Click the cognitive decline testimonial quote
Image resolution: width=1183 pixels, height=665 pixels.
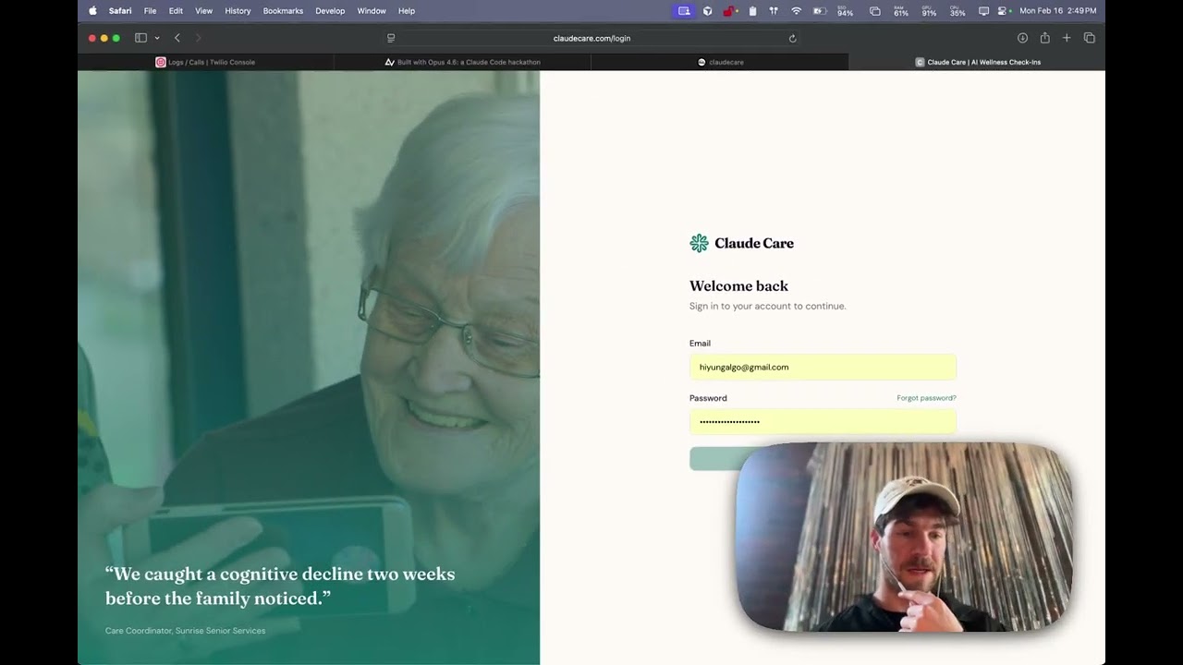280,586
